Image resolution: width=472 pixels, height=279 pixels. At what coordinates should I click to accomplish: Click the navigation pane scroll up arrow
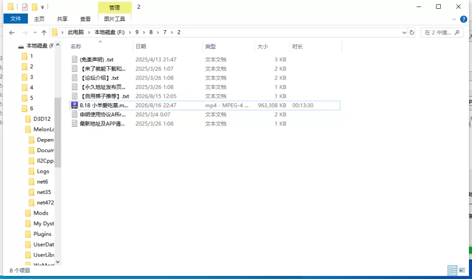pyautogui.click(x=58, y=45)
